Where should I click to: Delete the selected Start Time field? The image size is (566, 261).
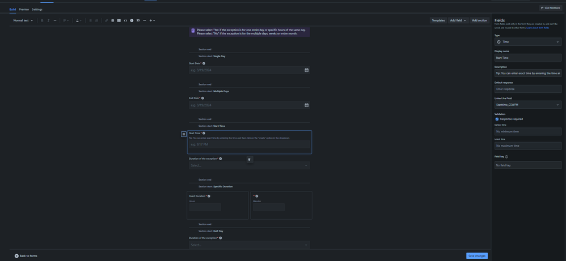(x=249, y=159)
